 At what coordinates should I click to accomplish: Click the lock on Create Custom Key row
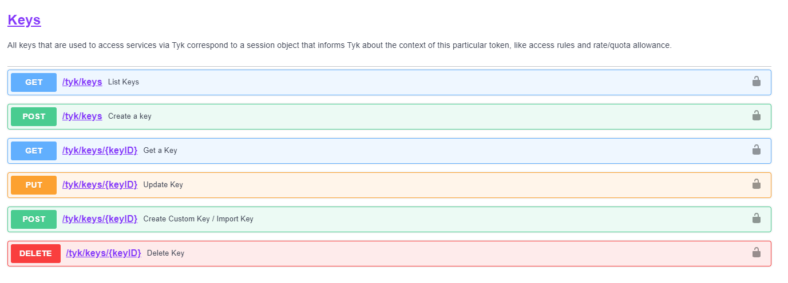[x=756, y=219]
